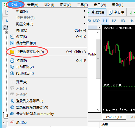Click the navigator scrollbar up arrow
Image resolution: width=135 pixels, height=128 pixels.
98,32
